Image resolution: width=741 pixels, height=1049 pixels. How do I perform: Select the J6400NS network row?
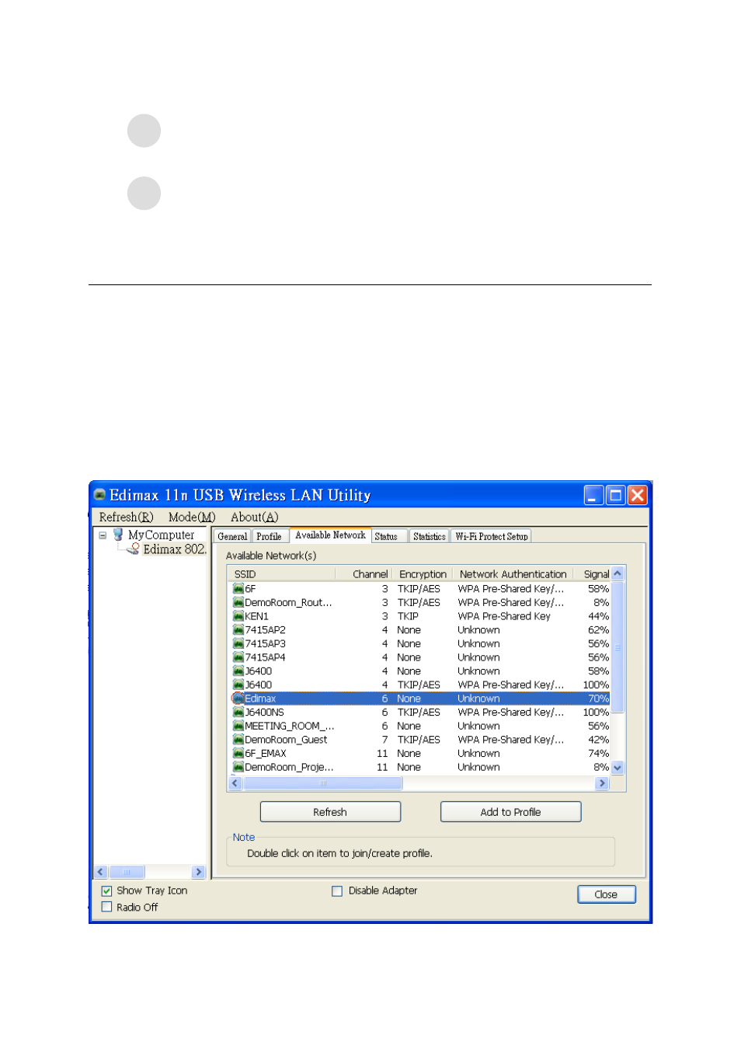coord(420,712)
